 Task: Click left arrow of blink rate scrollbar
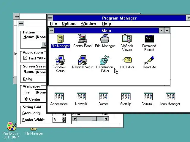75,119
